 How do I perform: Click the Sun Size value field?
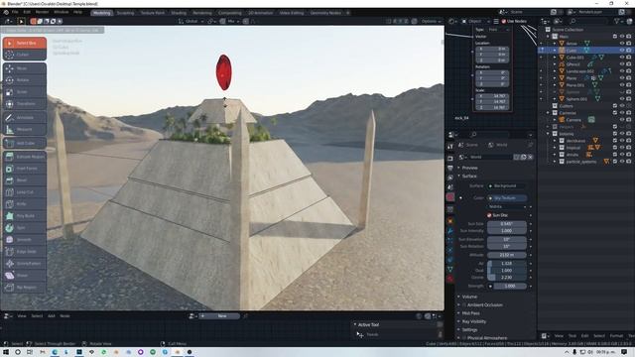pos(507,223)
